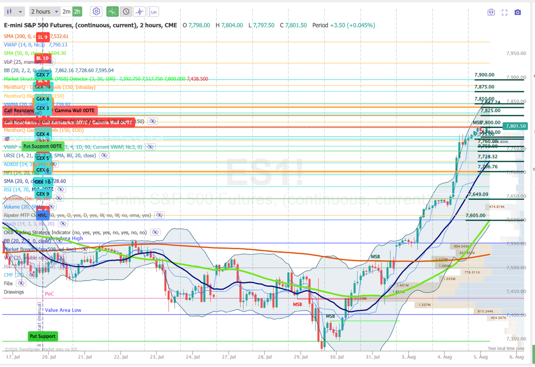Click the 7,649.09 level label
Screen dimensions: 535x367
478,194
